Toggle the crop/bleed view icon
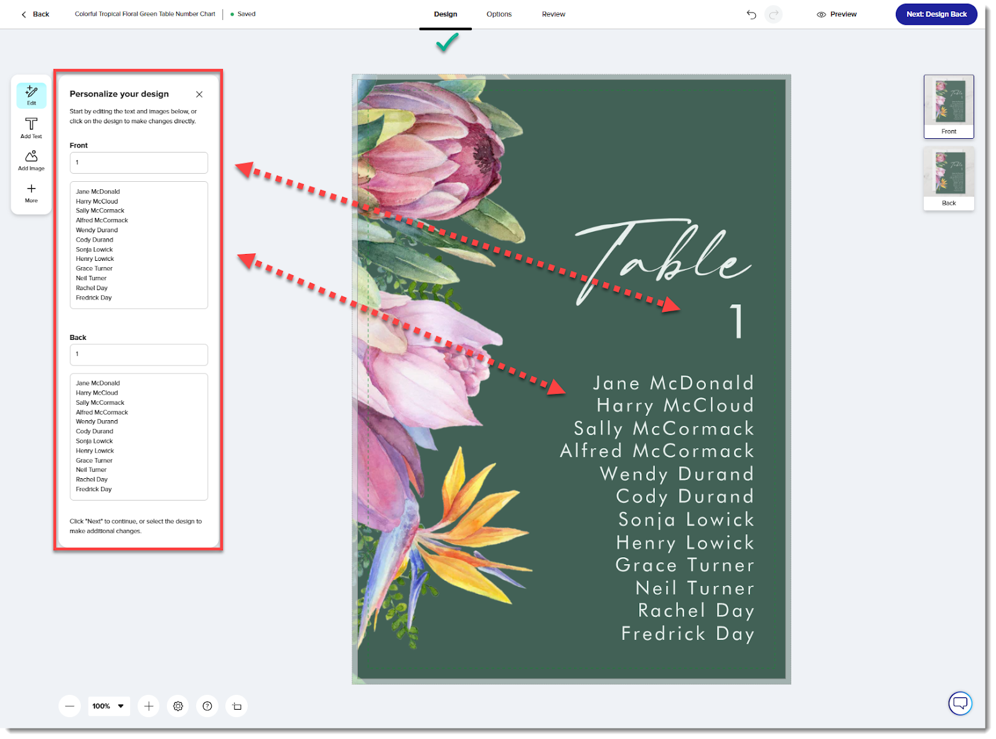This screenshot has width=996, height=739. [x=237, y=706]
